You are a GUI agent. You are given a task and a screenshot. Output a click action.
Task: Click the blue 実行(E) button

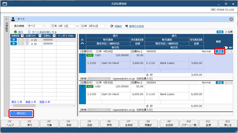[x=21, y=114]
